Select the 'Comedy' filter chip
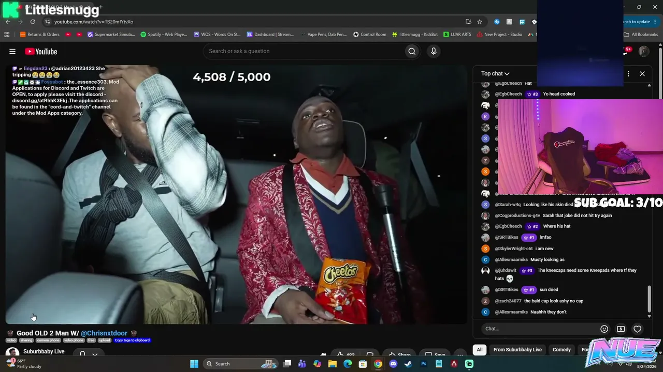The image size is (663, 372). coord(561,350)
